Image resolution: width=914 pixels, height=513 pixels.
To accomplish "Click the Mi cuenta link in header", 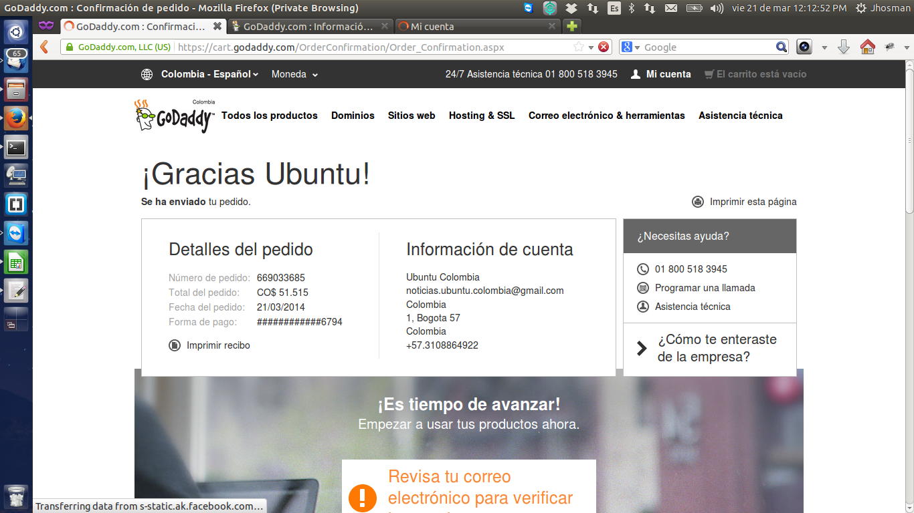I will pos(668,74).
